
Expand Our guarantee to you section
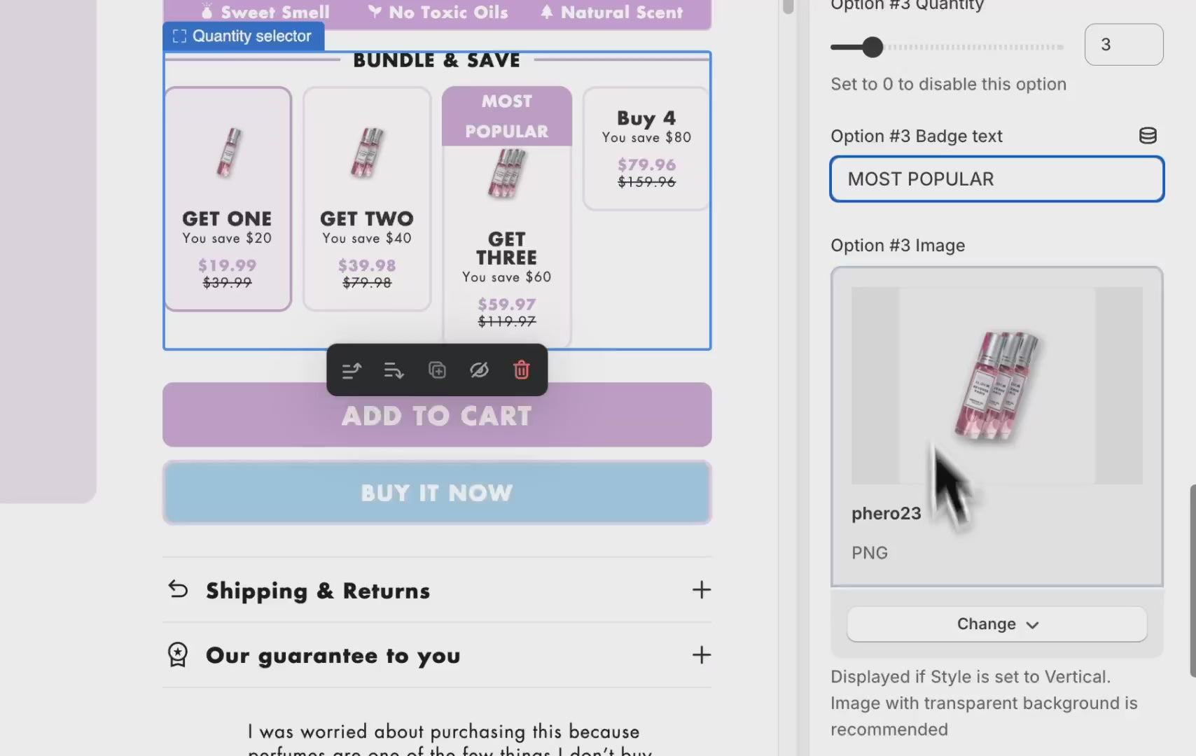pos(702,654)
